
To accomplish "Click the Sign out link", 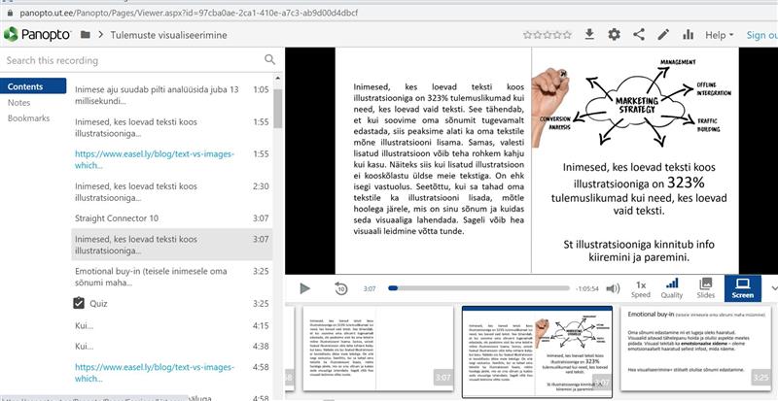I will (x=760, y=35).
